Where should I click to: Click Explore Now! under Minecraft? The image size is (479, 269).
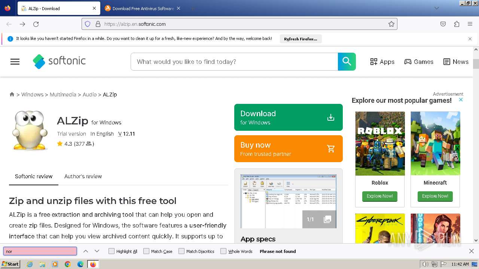[435, 196]
